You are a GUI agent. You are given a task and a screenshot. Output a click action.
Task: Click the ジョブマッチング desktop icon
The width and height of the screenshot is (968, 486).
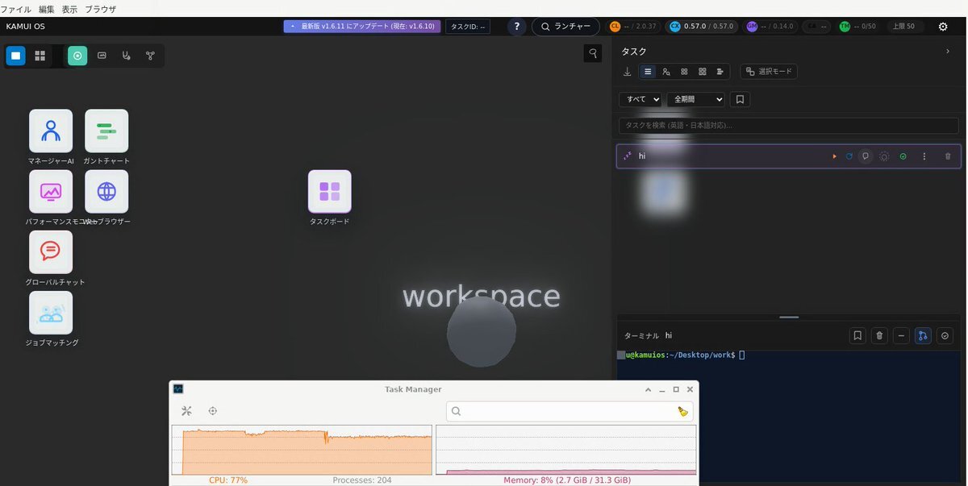51,313
